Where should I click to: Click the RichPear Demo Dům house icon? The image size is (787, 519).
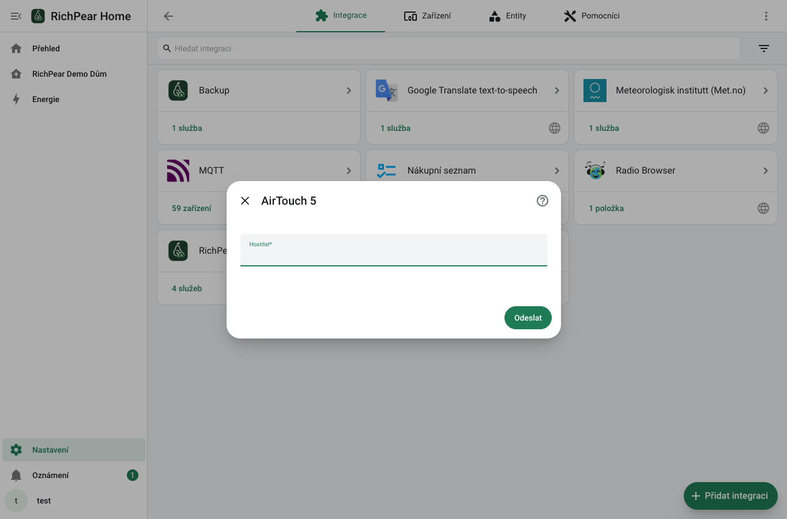pyautogui.click(x=16, y=74)
